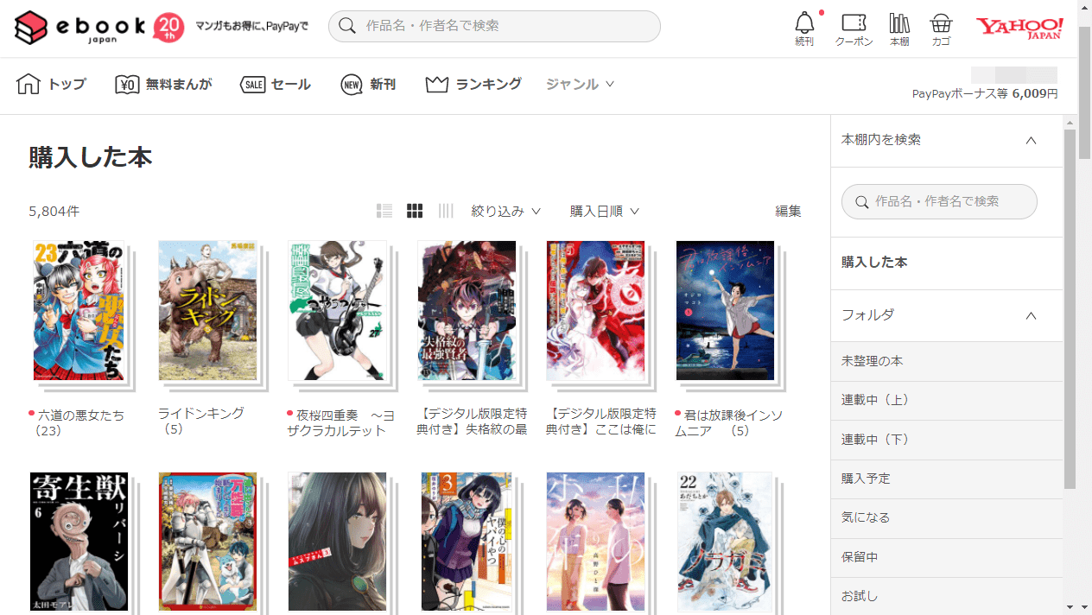
Task: Click the crown icon beside ランキング
Action: (437, 84)
